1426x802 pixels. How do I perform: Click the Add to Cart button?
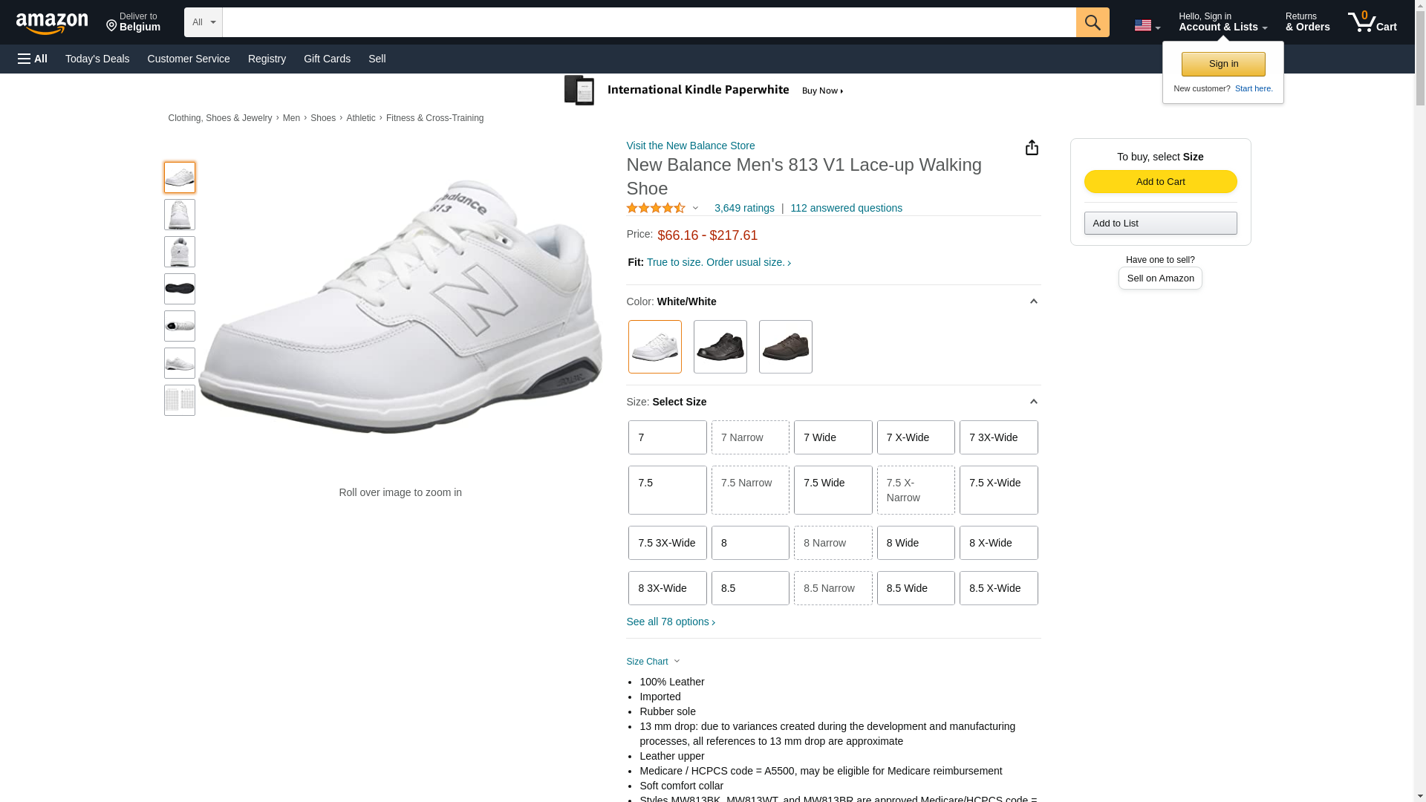1160,182
